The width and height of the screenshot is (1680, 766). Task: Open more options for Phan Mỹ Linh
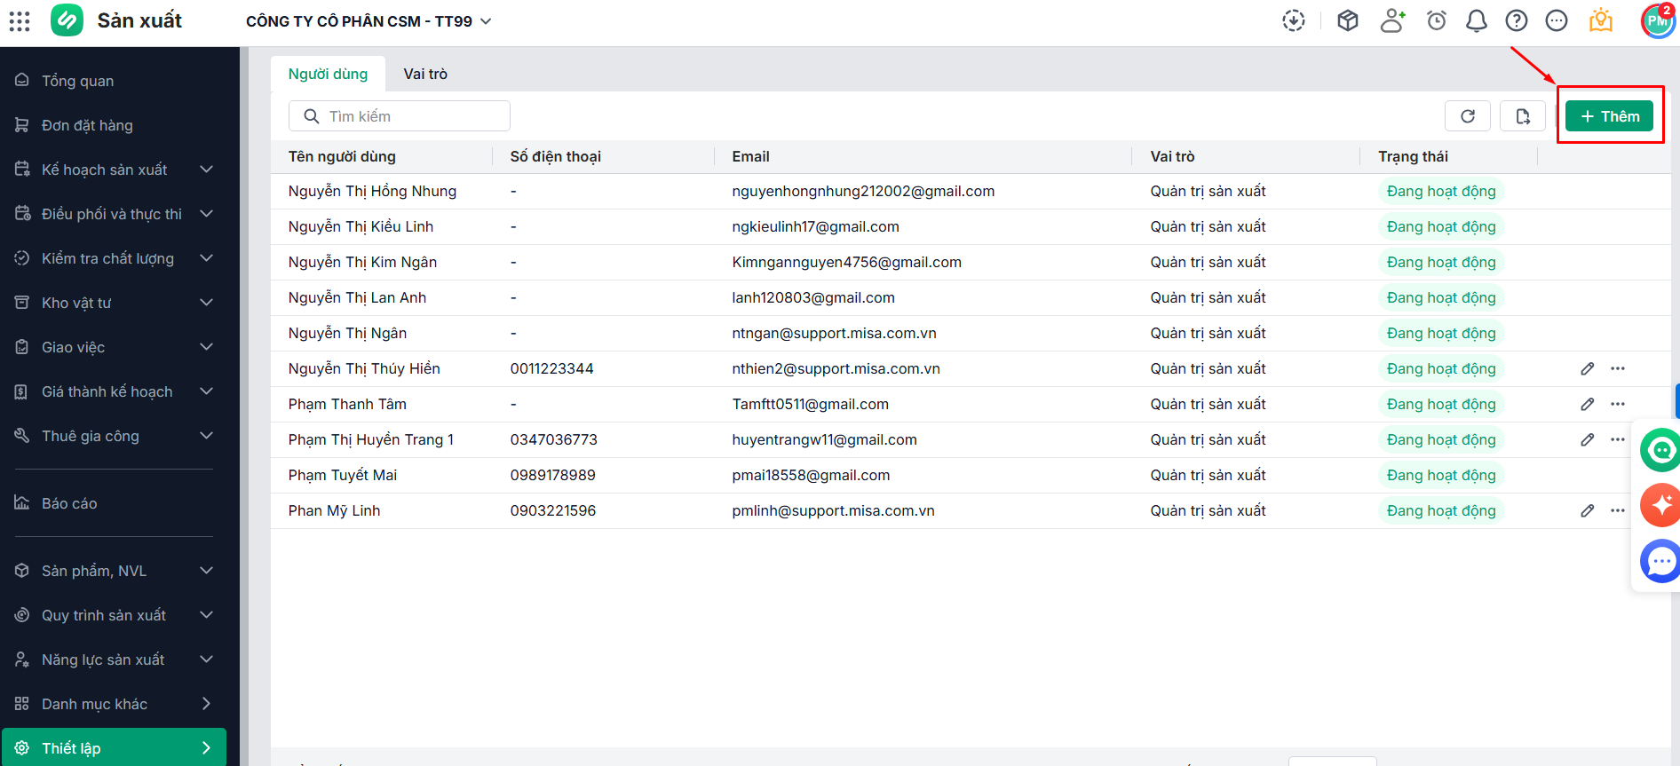point(1618,510)
